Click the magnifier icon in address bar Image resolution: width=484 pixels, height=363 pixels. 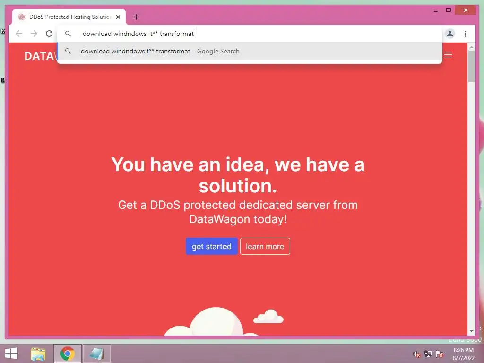pyautogui.click(x=68, y=34)
